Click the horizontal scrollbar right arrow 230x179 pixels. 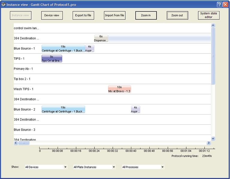click(209, 143)
